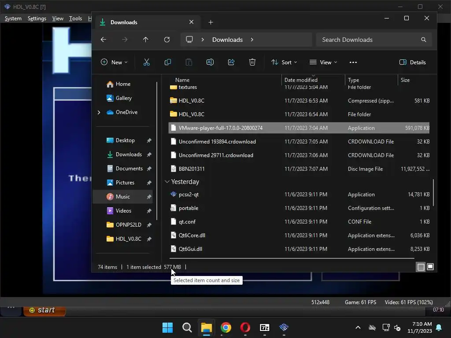Click the start button in emulator
Screen dimensions: 451x338
pos(44,310)
